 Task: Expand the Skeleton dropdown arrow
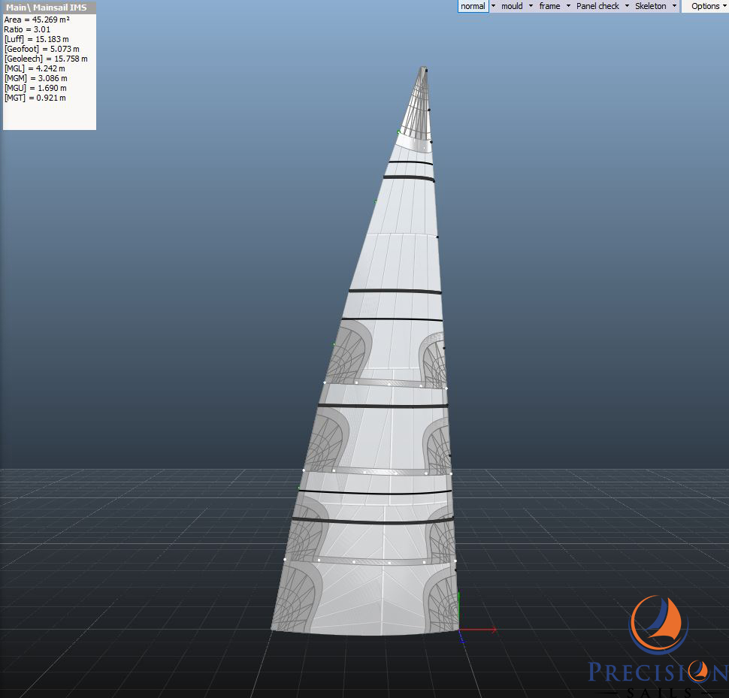point(673,6)
